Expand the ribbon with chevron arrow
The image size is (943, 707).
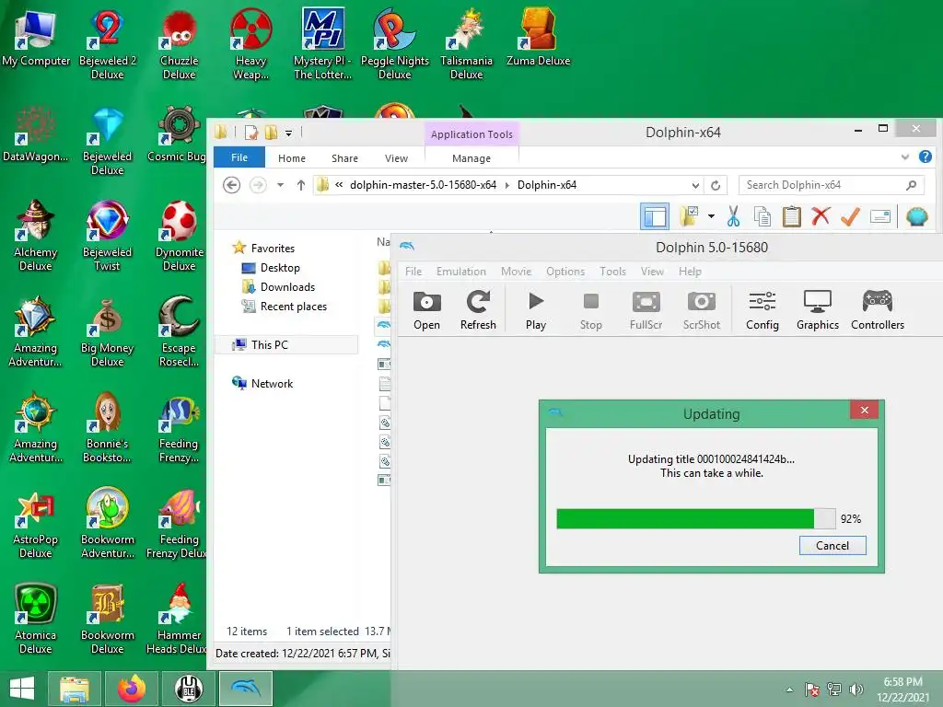click(x=905, y=156)
